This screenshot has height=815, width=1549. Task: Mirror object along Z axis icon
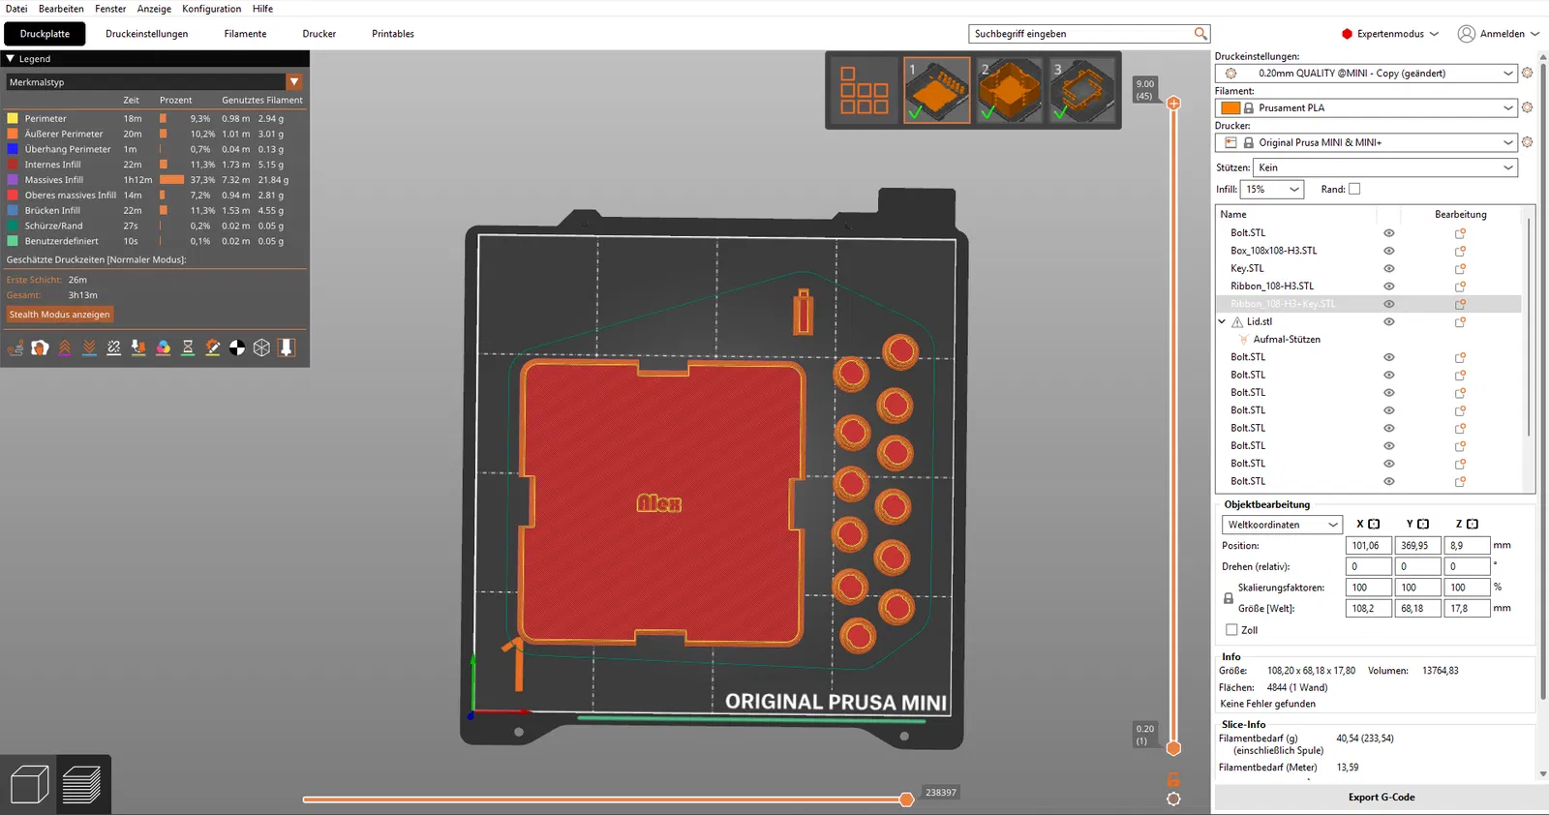[1473, 524]
